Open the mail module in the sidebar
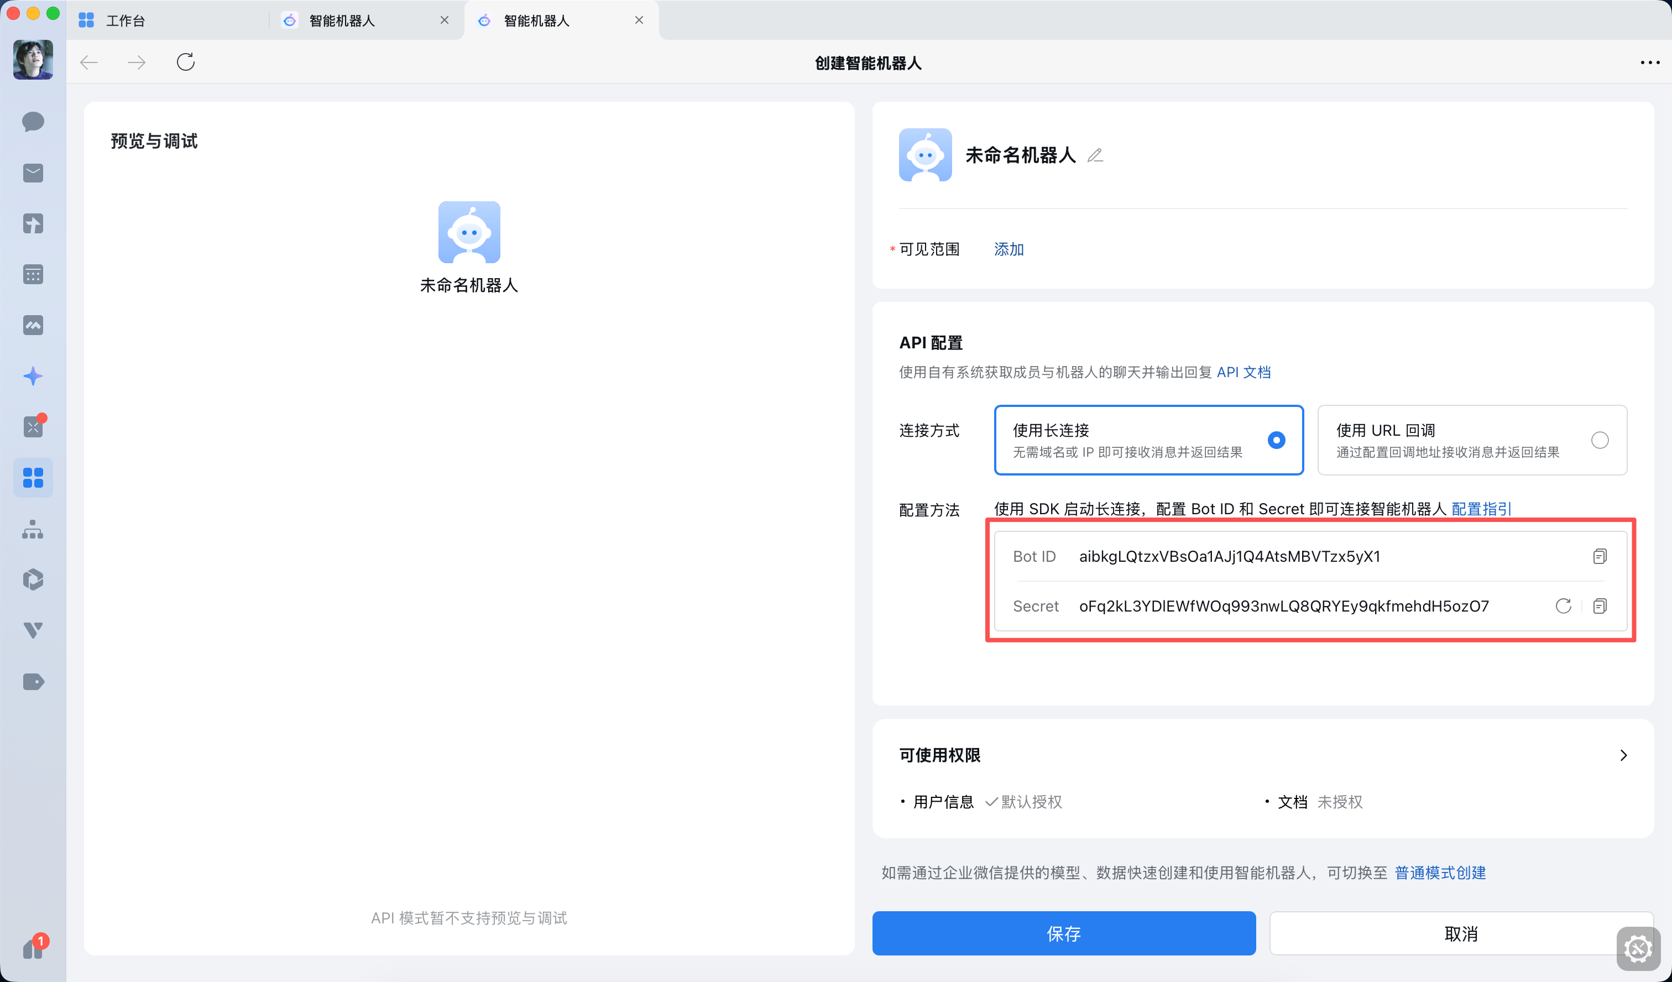This screenshot has width=1672, height=982. (33, 173)
